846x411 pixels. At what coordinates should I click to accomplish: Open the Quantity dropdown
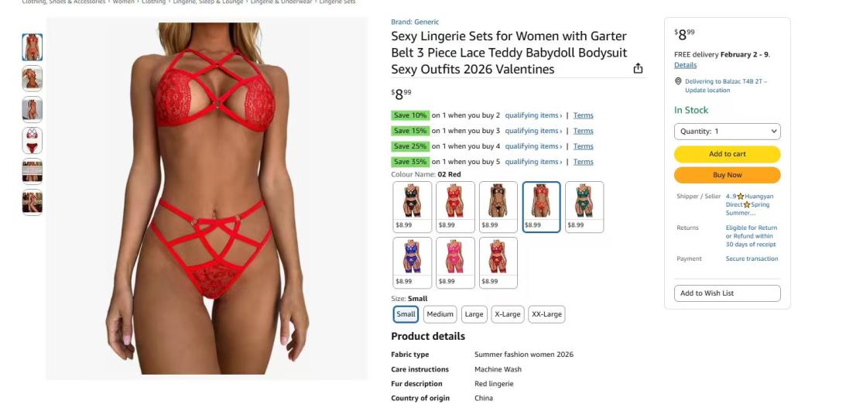(x=728, y=132)
